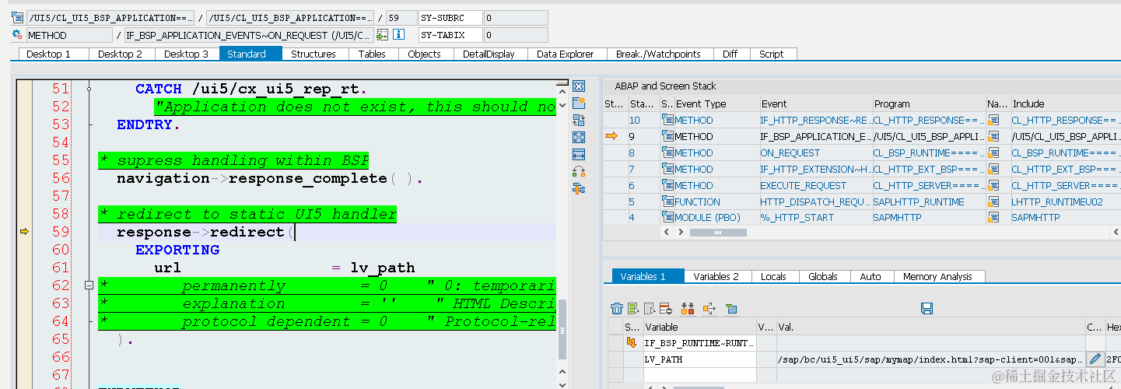Click the delete-row icon in the Variables toolbar
Image resolution: width=1121 pixels, height=389 pixels.
pos(665,309)
